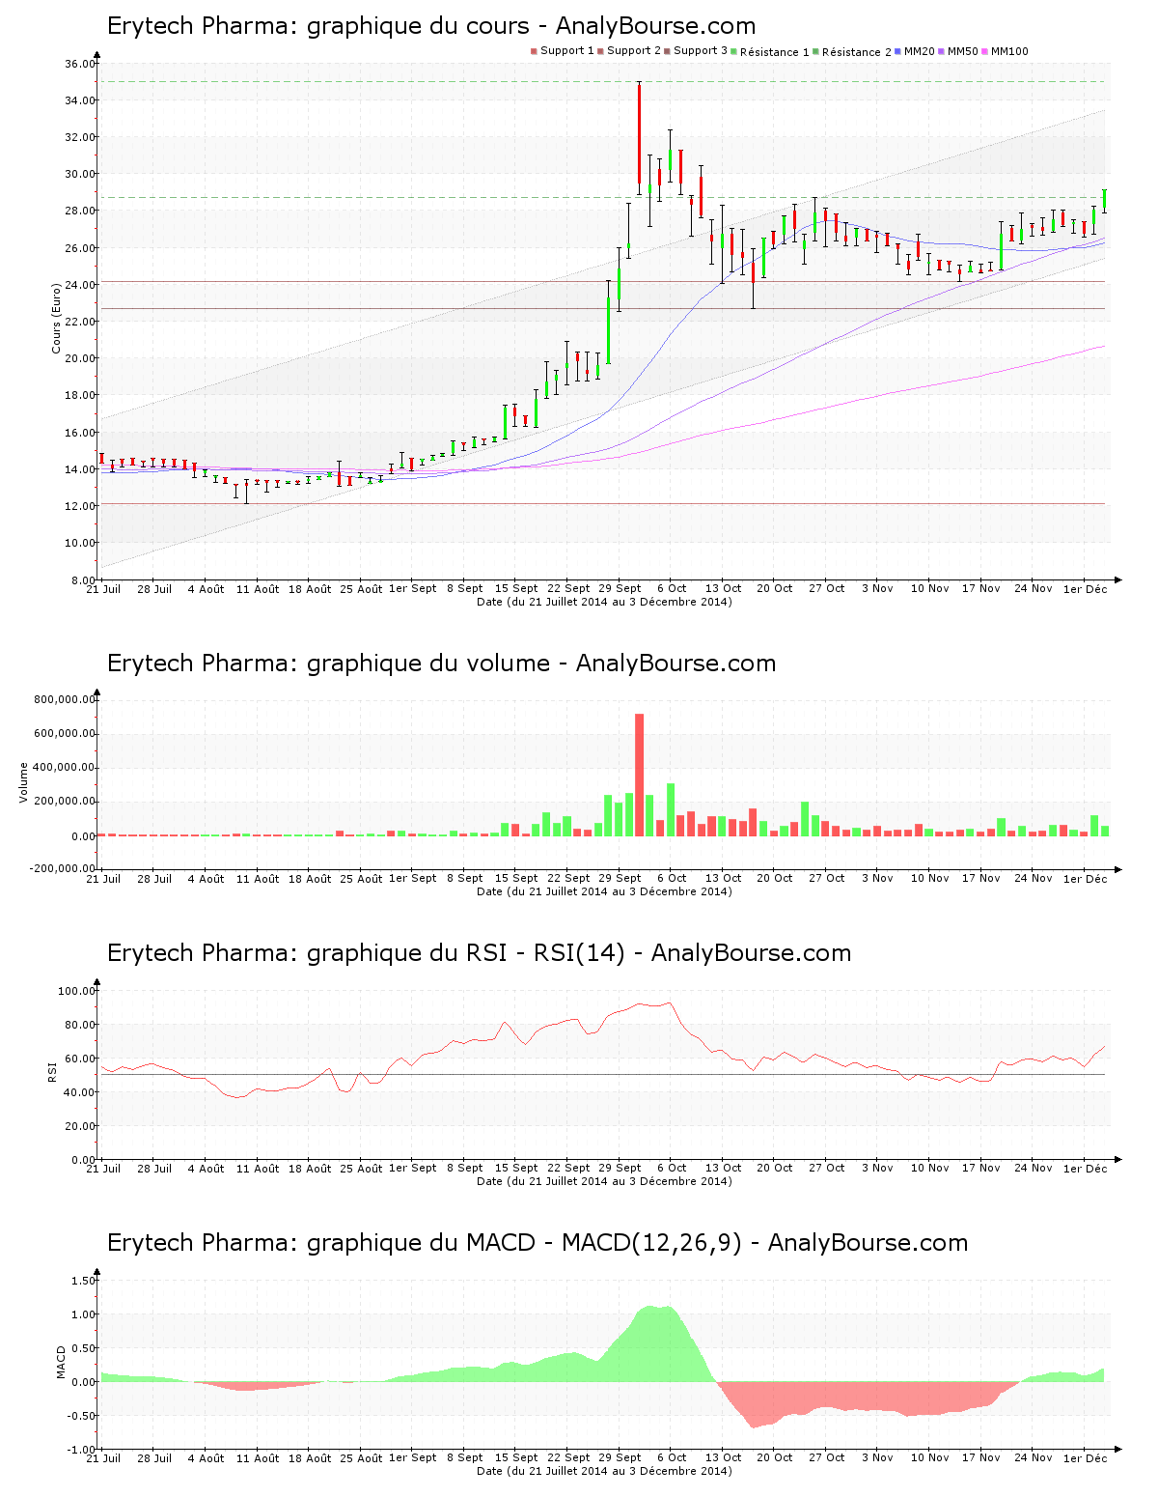This screenshot has width=1158, height=1497.
Task: Click the 'graphique du MACD - MACD(12,26,9)' title
Action: 538,1243
